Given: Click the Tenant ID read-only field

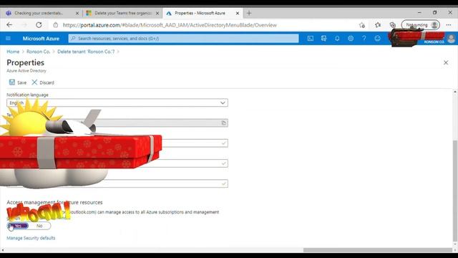Looking at the screenshot, I should [x=117, y=123].
